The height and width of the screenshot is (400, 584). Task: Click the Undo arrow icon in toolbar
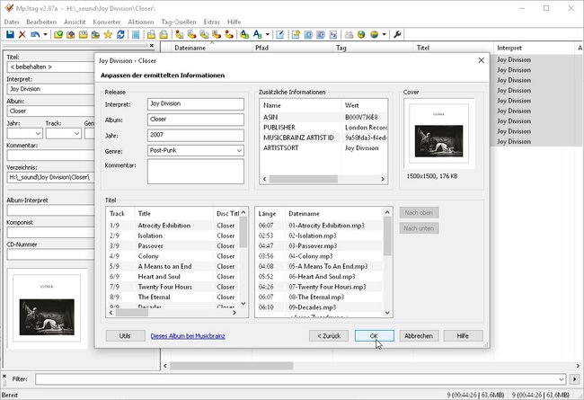35,35
